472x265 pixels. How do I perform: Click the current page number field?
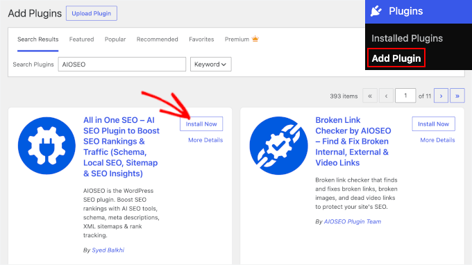(405, 95)
